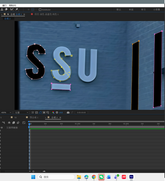Toggle transparency grid in viewer

tap(36, 112)
